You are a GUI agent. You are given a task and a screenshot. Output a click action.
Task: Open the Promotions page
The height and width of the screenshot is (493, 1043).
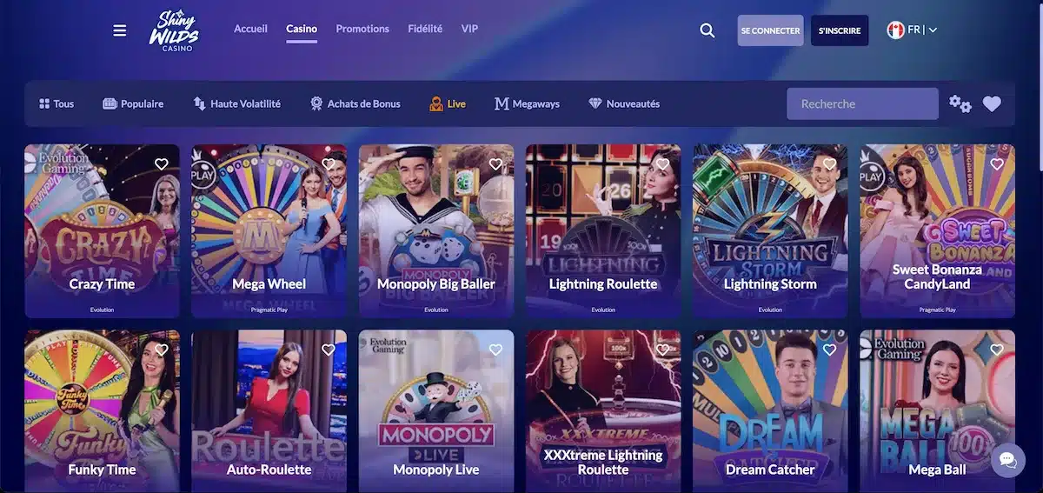362,29
